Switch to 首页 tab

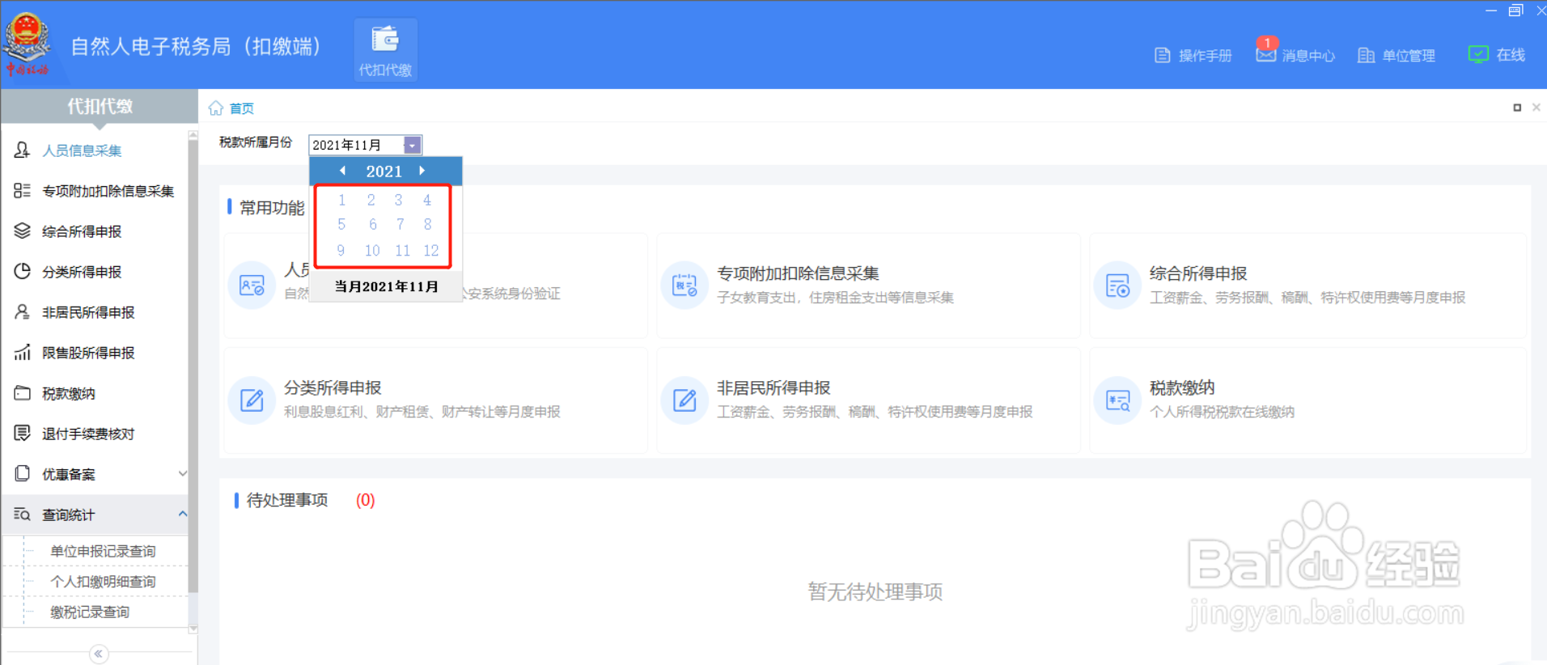point(241,108)
